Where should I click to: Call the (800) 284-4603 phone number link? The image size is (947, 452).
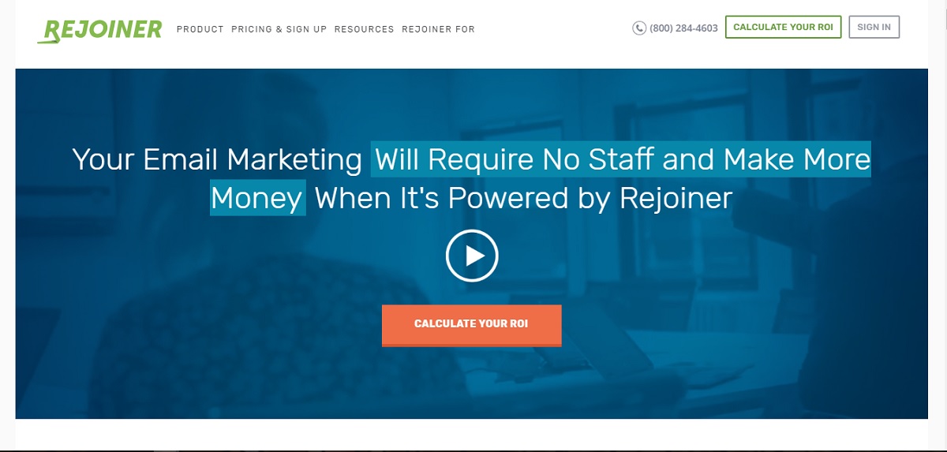coord(683,28)
